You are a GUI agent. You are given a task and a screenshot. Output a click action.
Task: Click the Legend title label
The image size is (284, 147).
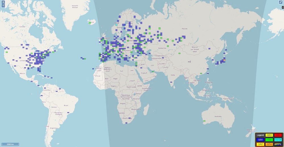tap(260, 135)
